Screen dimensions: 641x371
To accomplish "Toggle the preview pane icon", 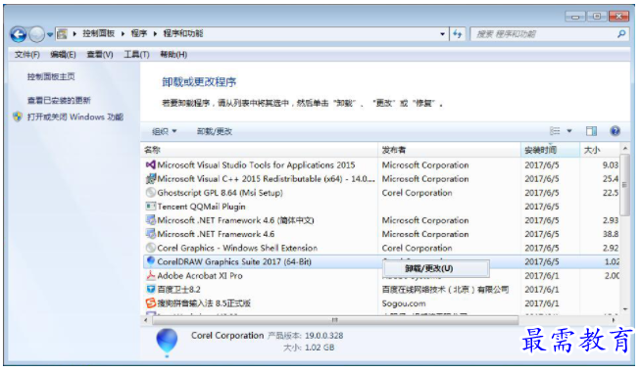I will point(592,131).
